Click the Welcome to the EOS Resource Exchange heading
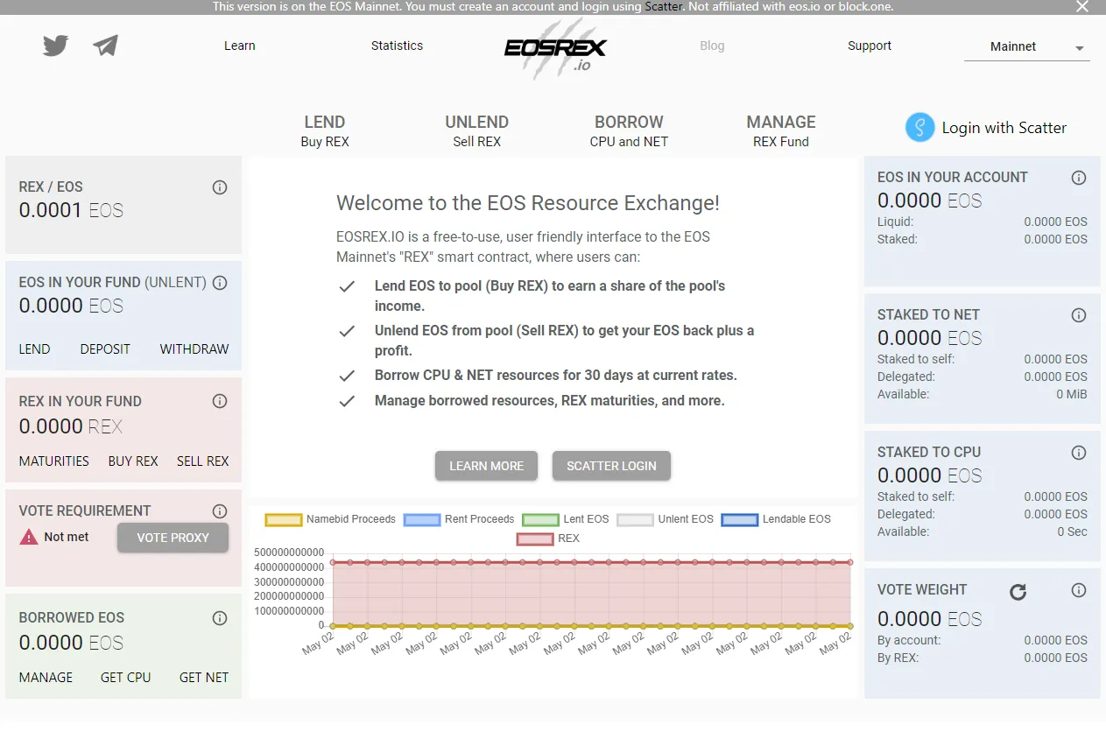1106x732 pixels. (528, 203)
